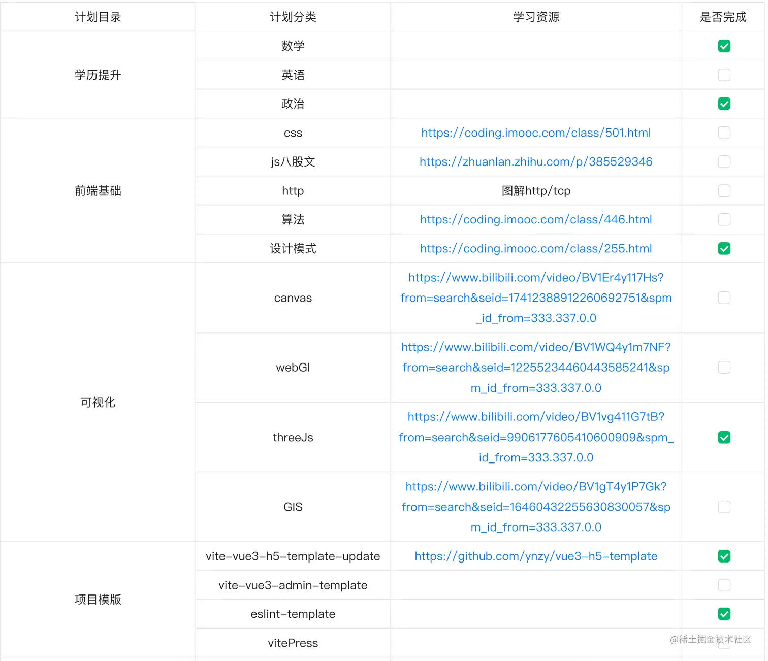Tick the css row checkbox
768x661 pixels.
(x=724, y=133)
